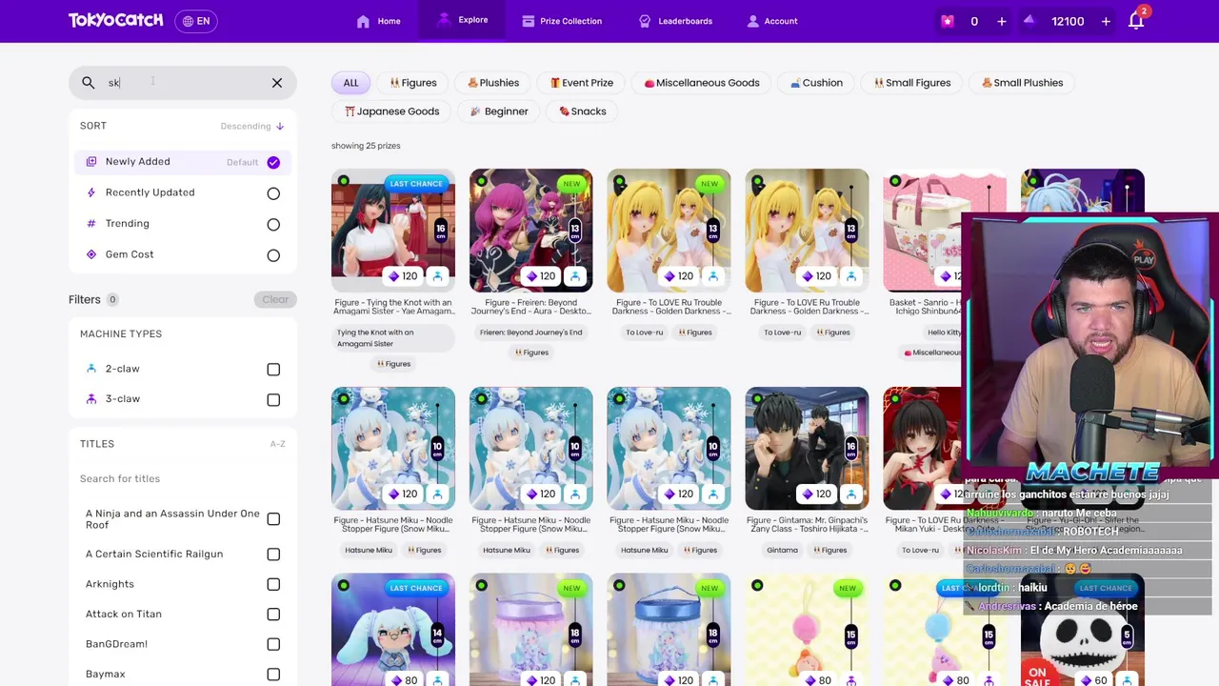Check the Arknights title filter
Viewport: 1219px width, 686px height.
coord(273,585)
